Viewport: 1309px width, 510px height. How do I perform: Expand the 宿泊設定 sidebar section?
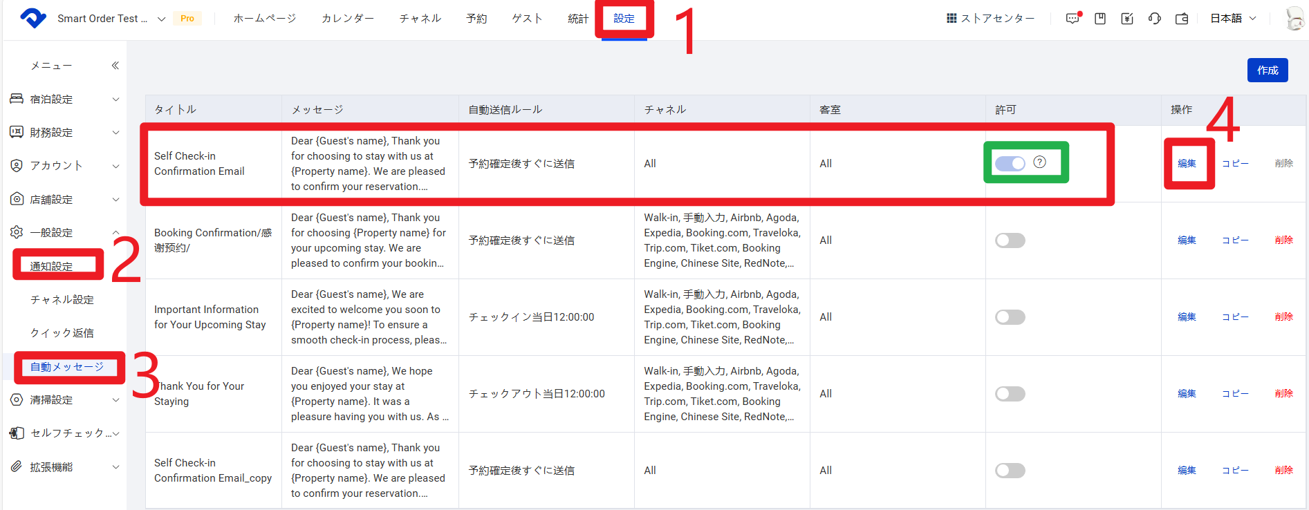(x=64, y=100)
